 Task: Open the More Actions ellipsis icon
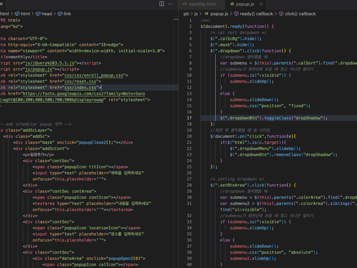(x=170, y=3)
